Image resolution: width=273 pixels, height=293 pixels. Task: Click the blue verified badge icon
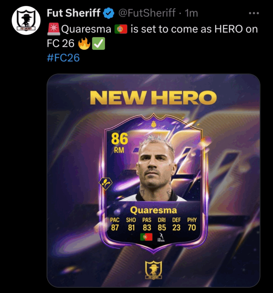pos(109,13)
